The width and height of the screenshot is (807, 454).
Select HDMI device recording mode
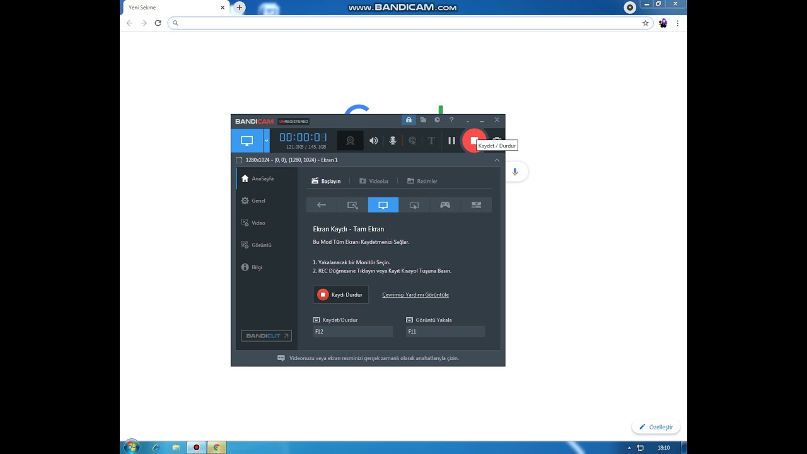pos(476,205)
